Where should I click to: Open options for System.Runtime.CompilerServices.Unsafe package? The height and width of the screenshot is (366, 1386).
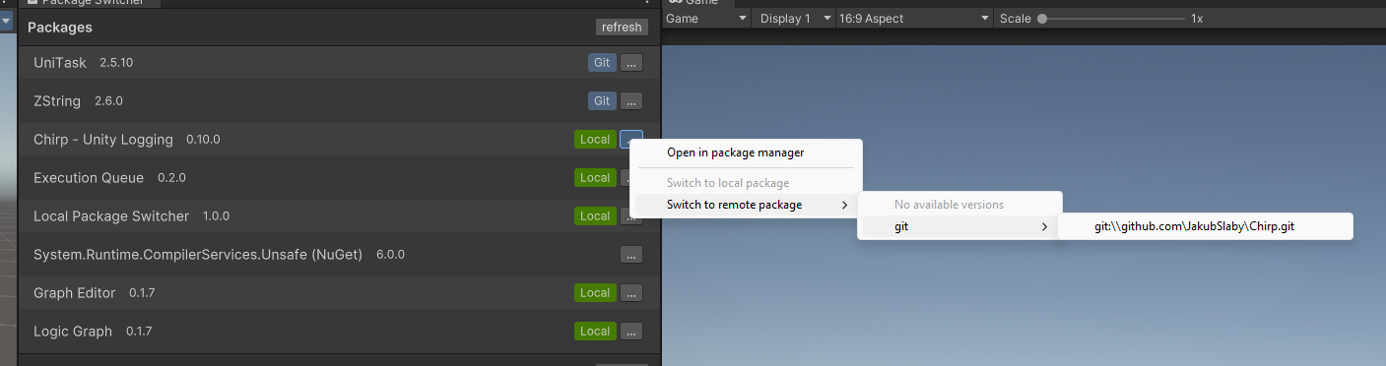(x=631, y=254)
